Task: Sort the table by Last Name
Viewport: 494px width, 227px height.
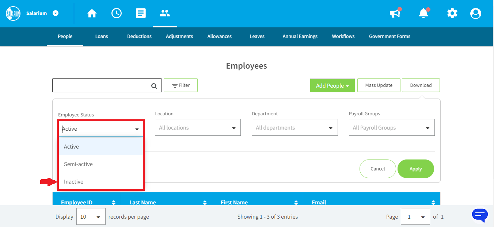Action: coord(205,203)
